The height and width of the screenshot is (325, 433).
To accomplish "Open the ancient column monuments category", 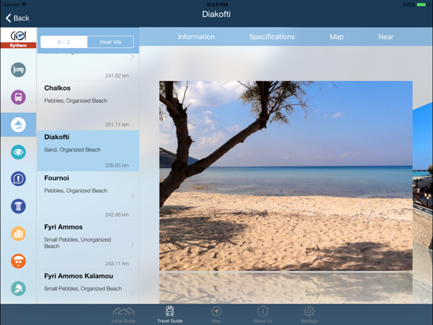I will 18,206.
